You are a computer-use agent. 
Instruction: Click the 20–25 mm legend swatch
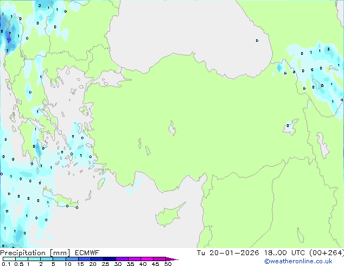tap(97, 259)
